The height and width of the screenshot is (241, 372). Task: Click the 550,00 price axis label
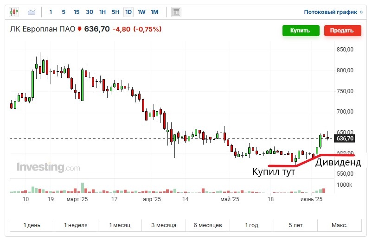tap(345, 173)
